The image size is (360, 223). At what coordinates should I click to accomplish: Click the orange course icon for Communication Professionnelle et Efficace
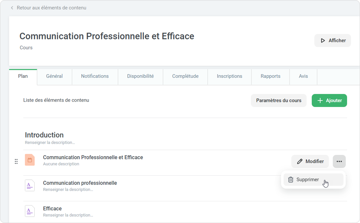pos(30,160)
